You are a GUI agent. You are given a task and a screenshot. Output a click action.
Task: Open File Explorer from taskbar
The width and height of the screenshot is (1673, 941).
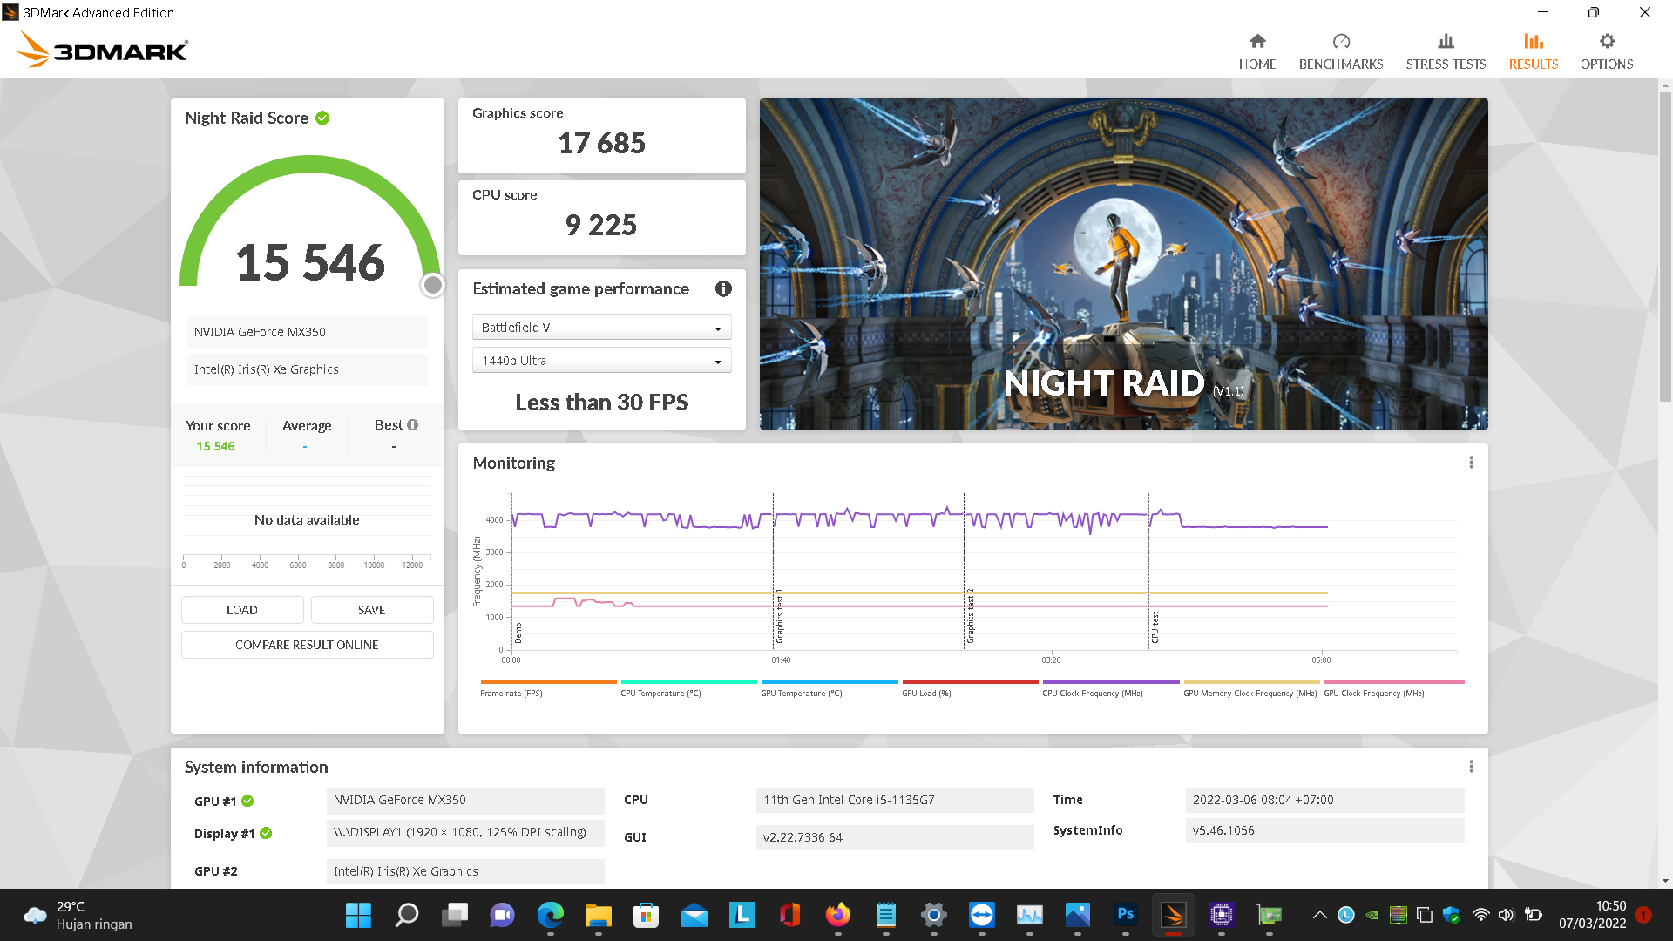click(598, 915)
